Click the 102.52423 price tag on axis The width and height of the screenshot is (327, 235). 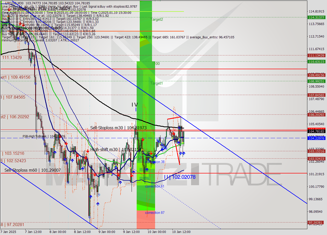(317, 159)
